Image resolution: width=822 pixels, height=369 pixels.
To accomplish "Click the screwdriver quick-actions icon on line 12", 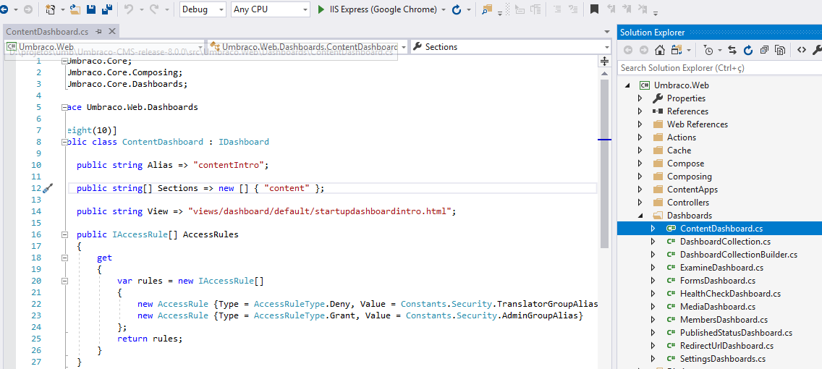I will [48, 188].
